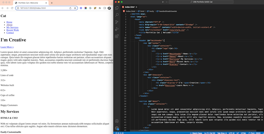Change UTF-8 encoding in status bar

click(x=232, y=133)
